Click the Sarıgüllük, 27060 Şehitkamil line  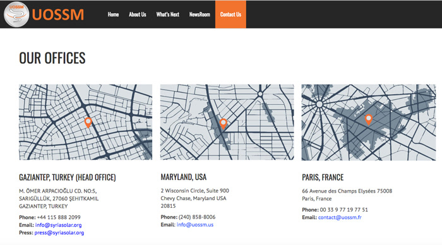(x=59, y=198)
